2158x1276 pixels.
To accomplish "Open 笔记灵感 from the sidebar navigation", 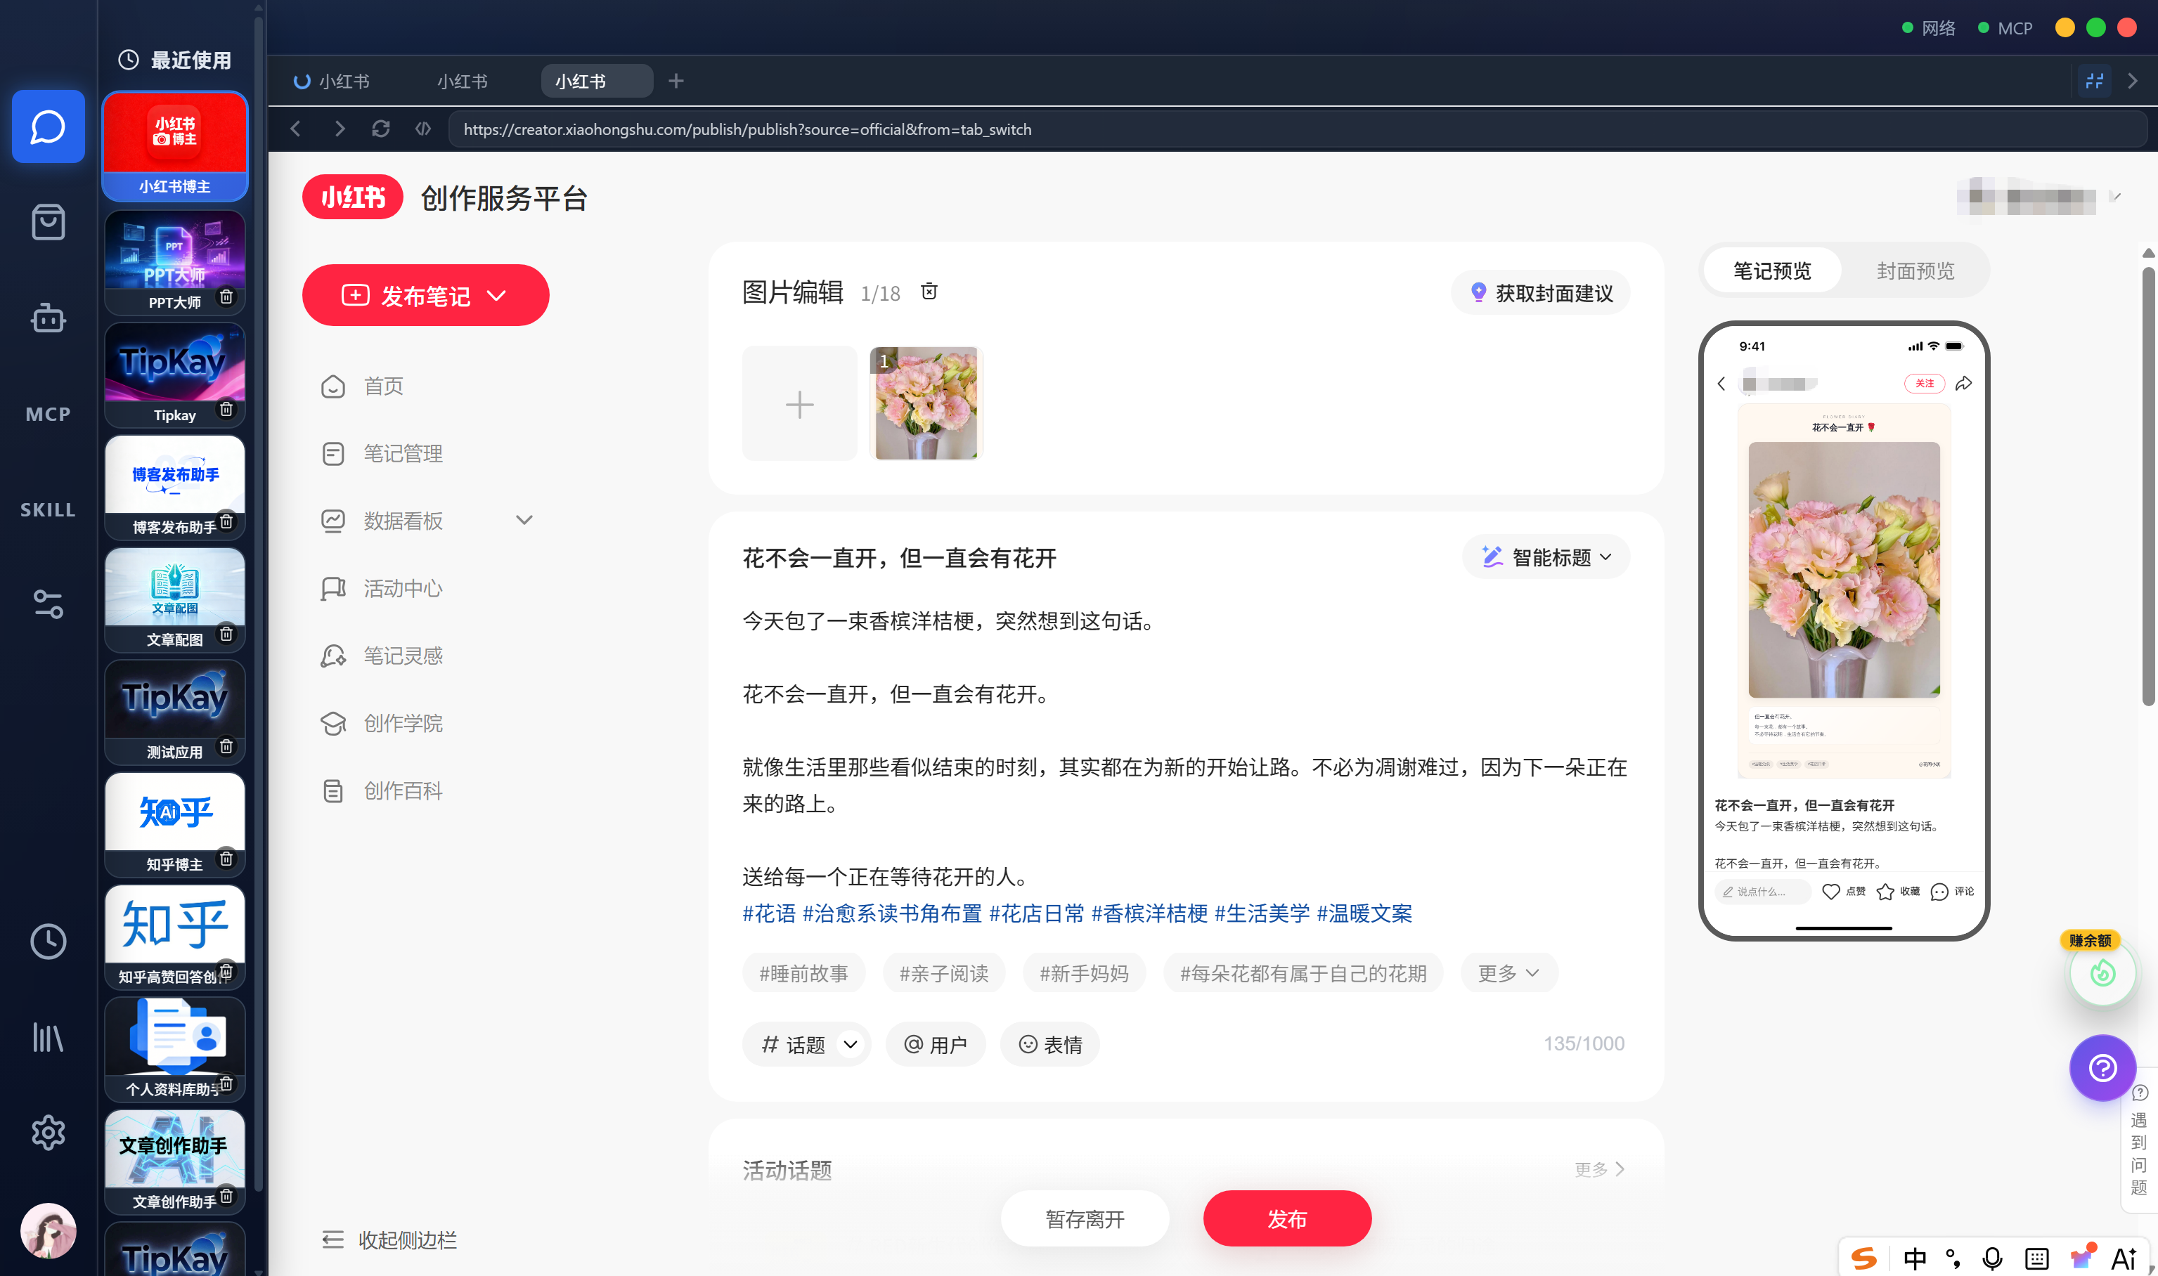I will [403, 655].
